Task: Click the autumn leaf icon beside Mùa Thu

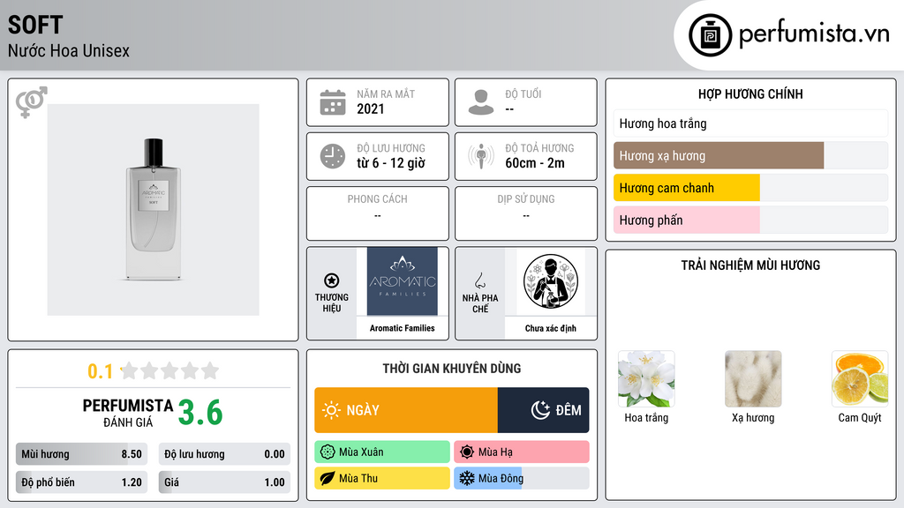Action: click(328, 478)
